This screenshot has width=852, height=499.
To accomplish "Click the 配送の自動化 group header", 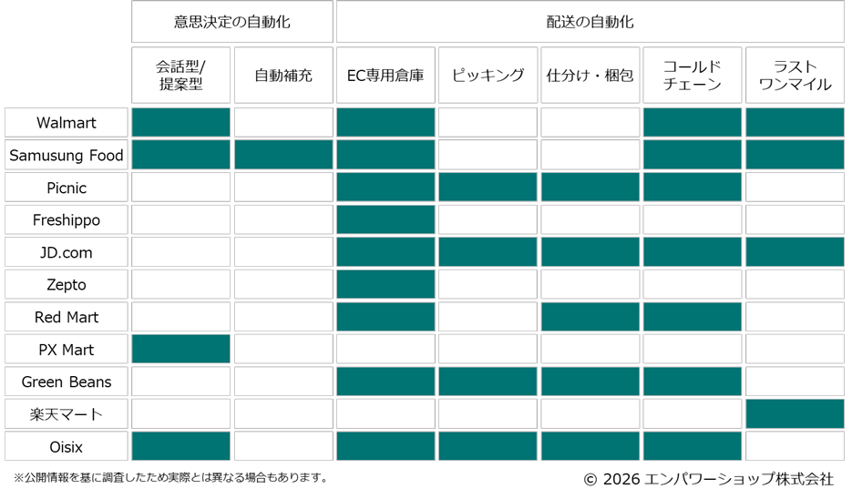I will pos(590,22).
